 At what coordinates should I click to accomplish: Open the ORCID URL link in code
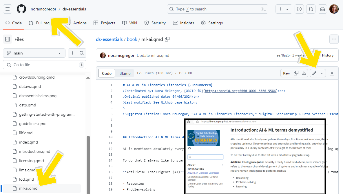pyautogui.click(x=240, y=91)
